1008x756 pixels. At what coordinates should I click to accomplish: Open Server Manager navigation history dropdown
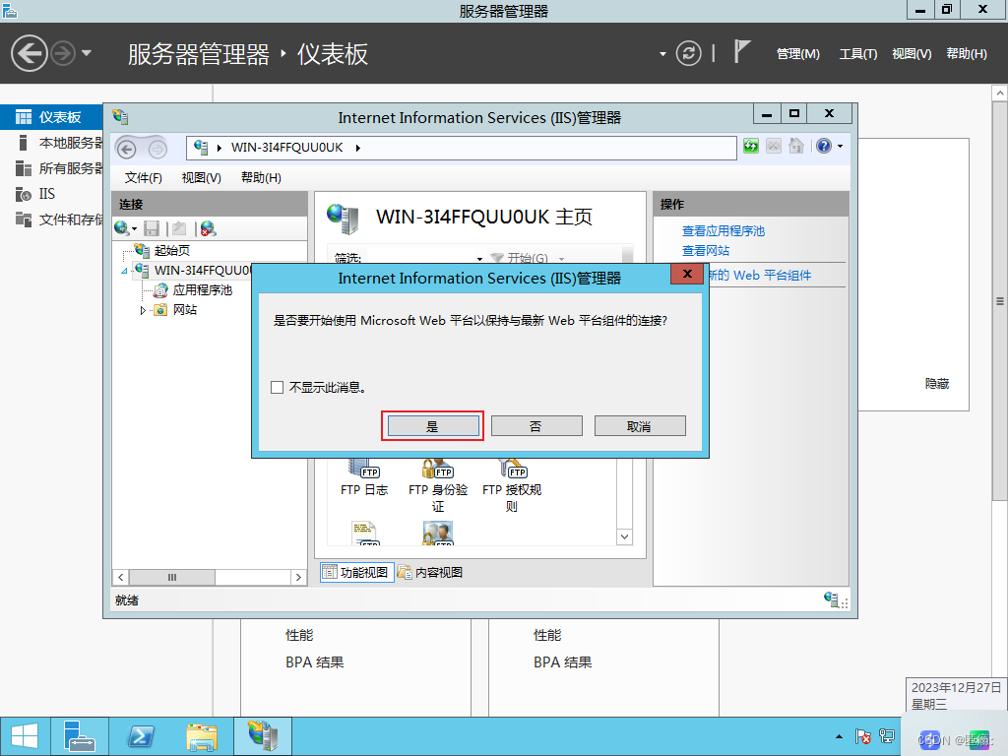point(87,53)
